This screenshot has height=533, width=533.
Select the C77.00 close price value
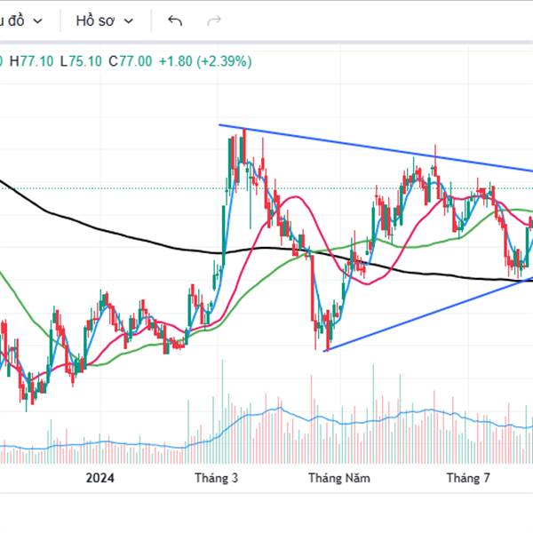point(131,61)
